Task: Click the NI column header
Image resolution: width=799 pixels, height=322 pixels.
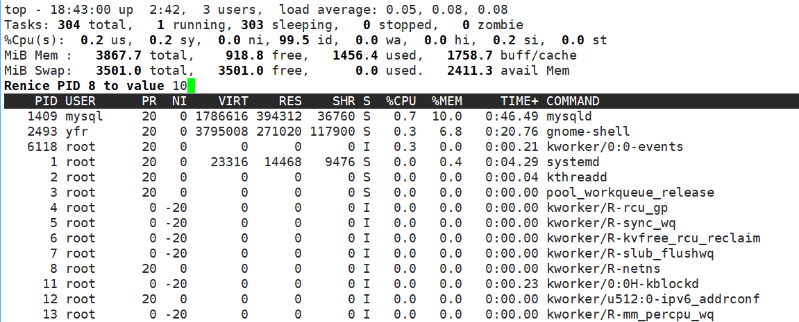Action: tap(179, 101)
